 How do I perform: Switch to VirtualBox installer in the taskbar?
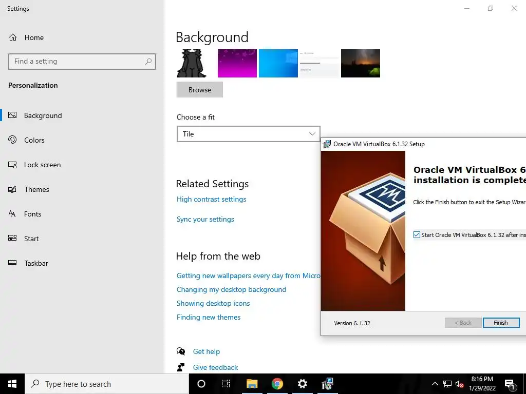point(327,384)
